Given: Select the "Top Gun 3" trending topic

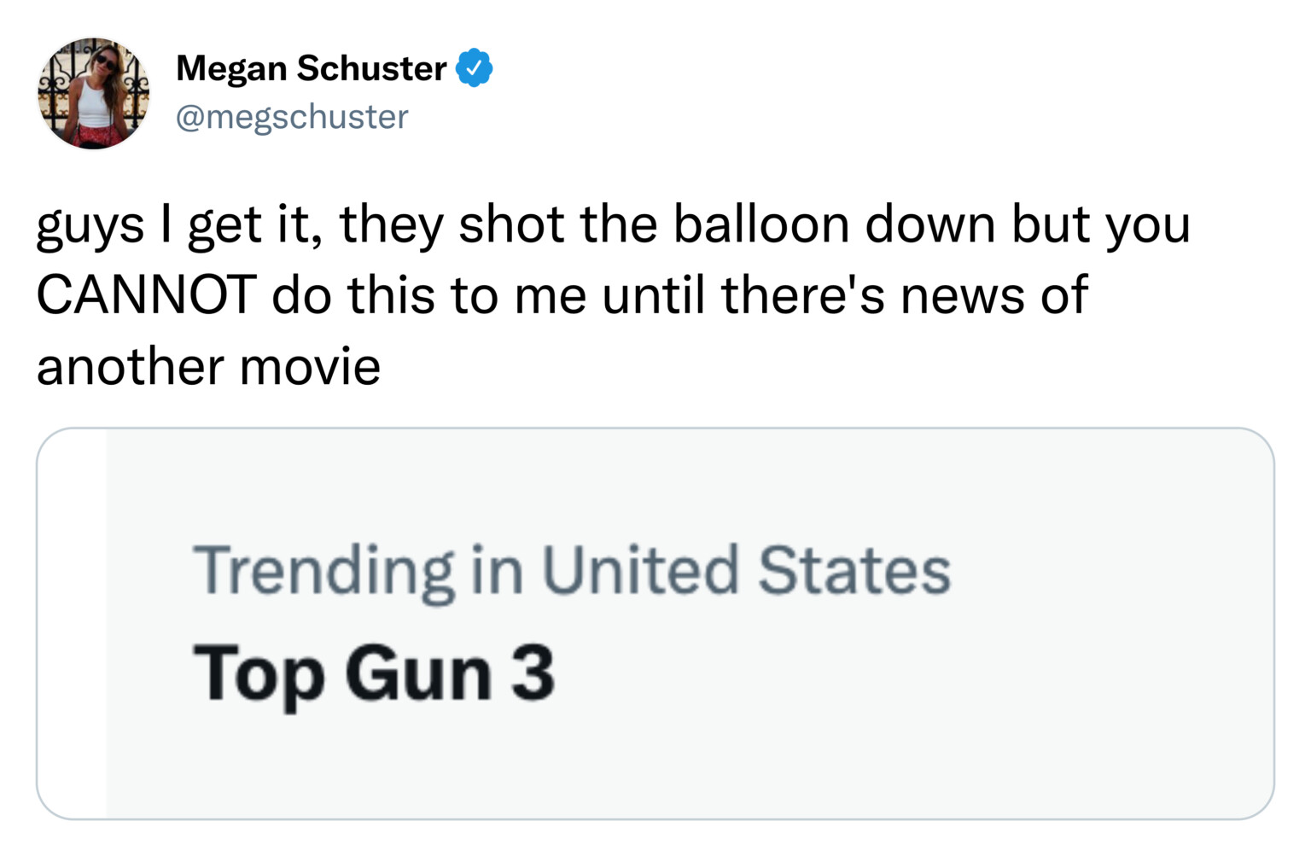Looking at the screenshot, I should click(374, 673).
